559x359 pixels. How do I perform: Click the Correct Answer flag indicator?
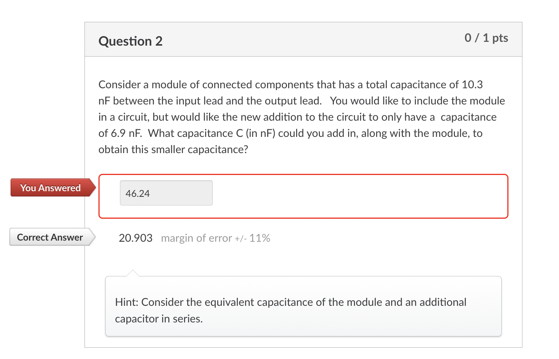point(49,237)
